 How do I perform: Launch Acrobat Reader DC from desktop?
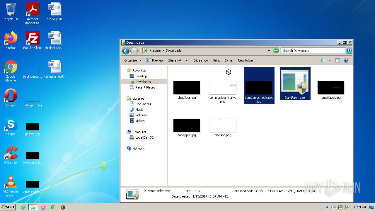[33, 13]
